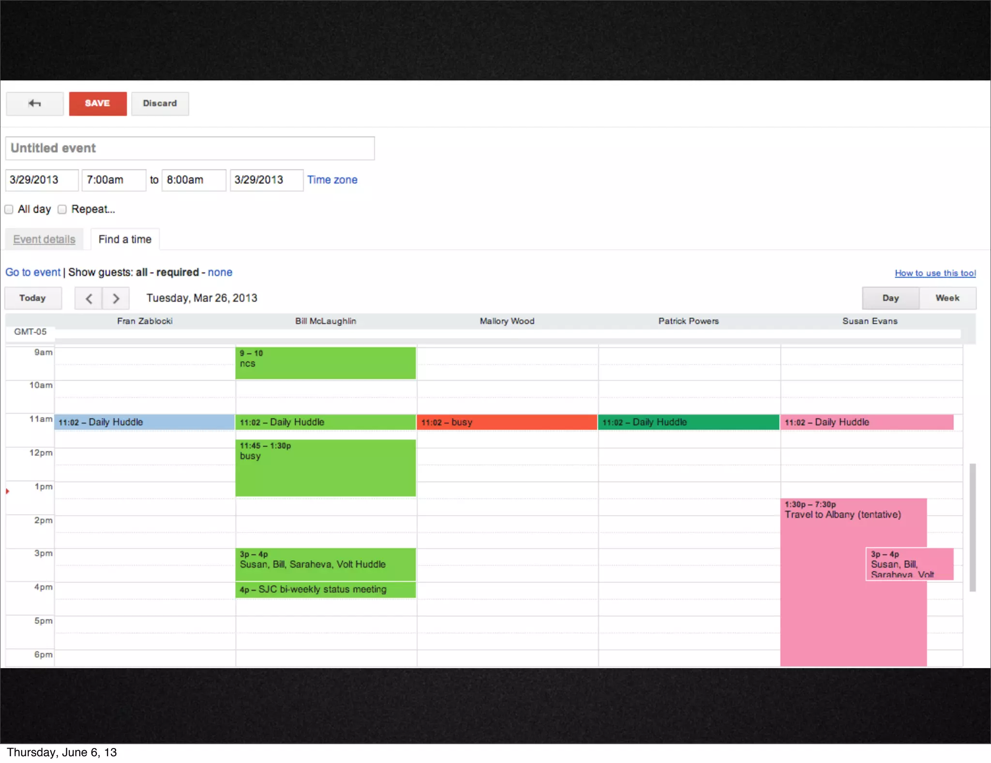Click the back arrow button
This screenshot has width=991, height=763.
click(34, 104)
